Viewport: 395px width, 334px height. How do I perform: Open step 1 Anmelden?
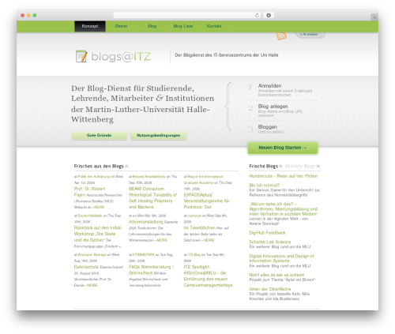point(269,86)
